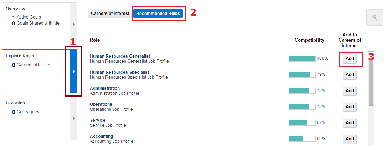Screen dimensions: 386x146
Task: Add Administration role to careers
Action: point(350,91)
